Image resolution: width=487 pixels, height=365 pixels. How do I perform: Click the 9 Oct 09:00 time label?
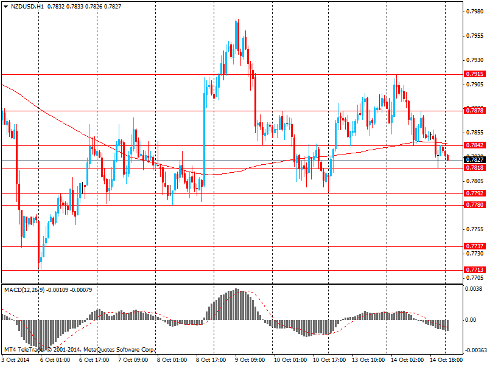(x=250, y=360)
